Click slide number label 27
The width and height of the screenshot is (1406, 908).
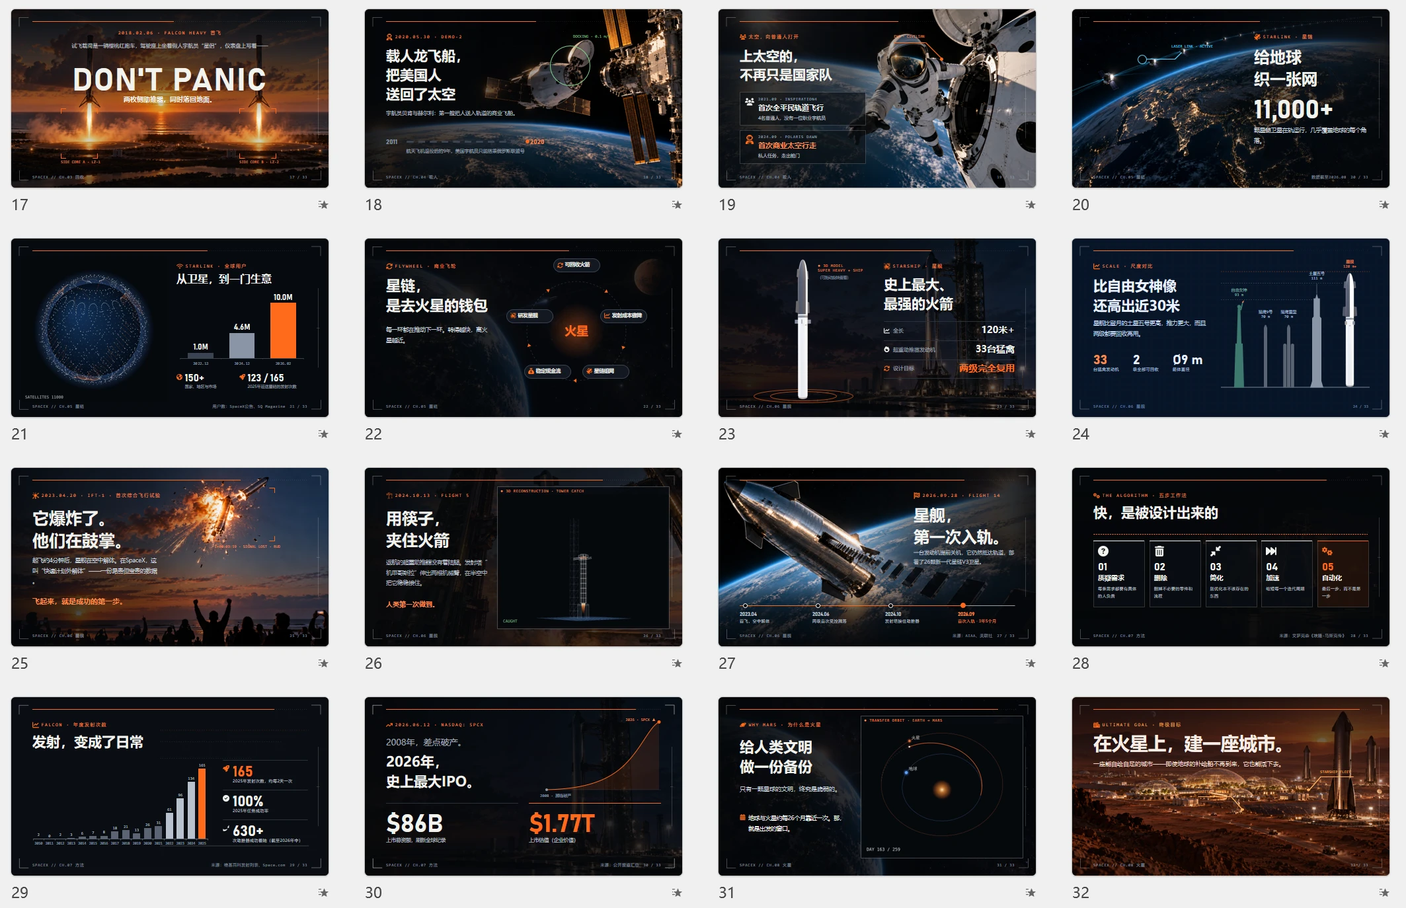click(x=727, y=663)
